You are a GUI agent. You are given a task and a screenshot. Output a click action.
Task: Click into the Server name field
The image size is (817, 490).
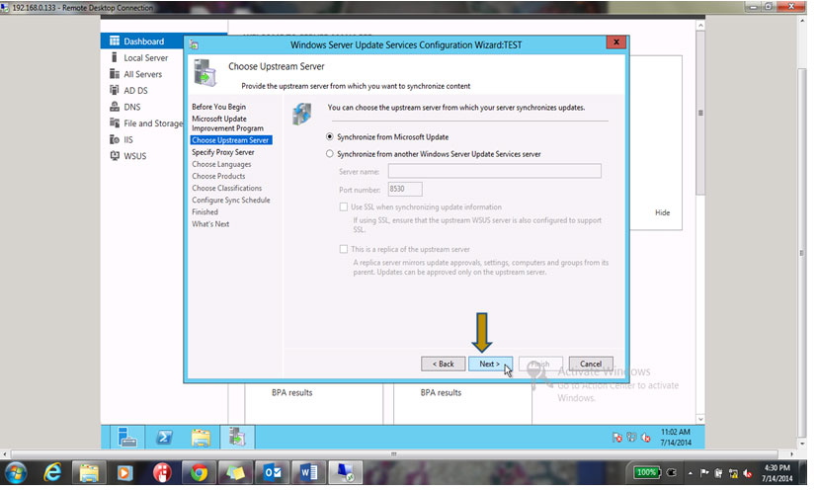495,171
